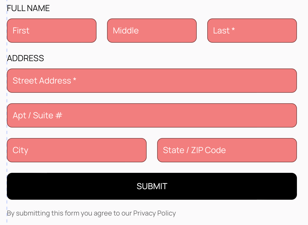Screen dimensions: 308x225
Task: Click the required asterisk in Last field
Action: click(x=233, y=30)
